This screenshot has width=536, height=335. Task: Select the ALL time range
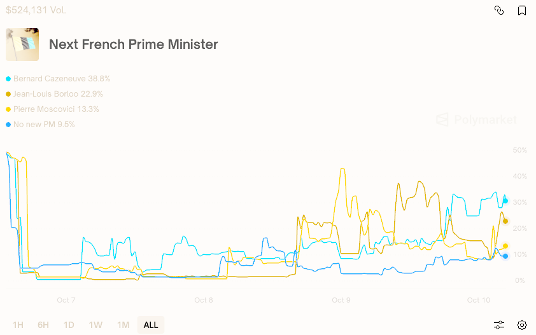pyautogui.click(x=151, y=325)
